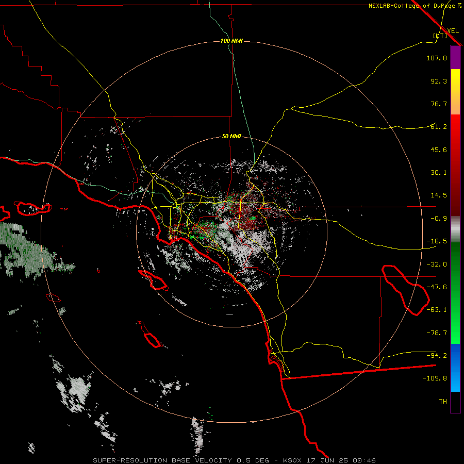This screenshot has width=464, height=464.
Task: Click the VEL legend title
Action: [x=453, y=30]
